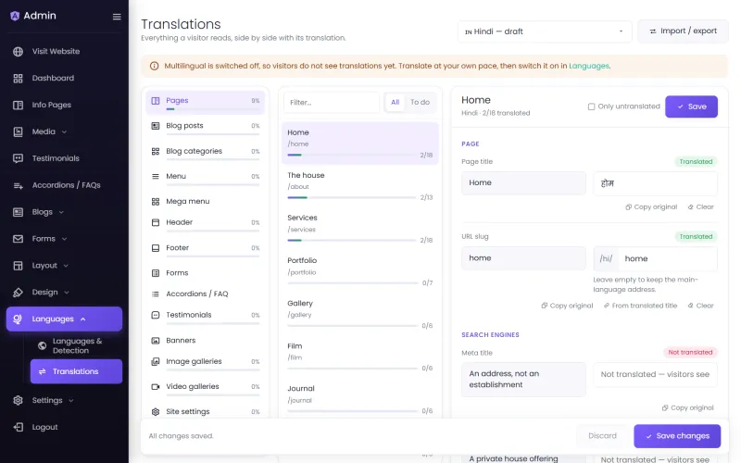This screenshot has height=463, width=741.
Task: Click the hamburger menu icon beside Admin
Action: [117, 17]
